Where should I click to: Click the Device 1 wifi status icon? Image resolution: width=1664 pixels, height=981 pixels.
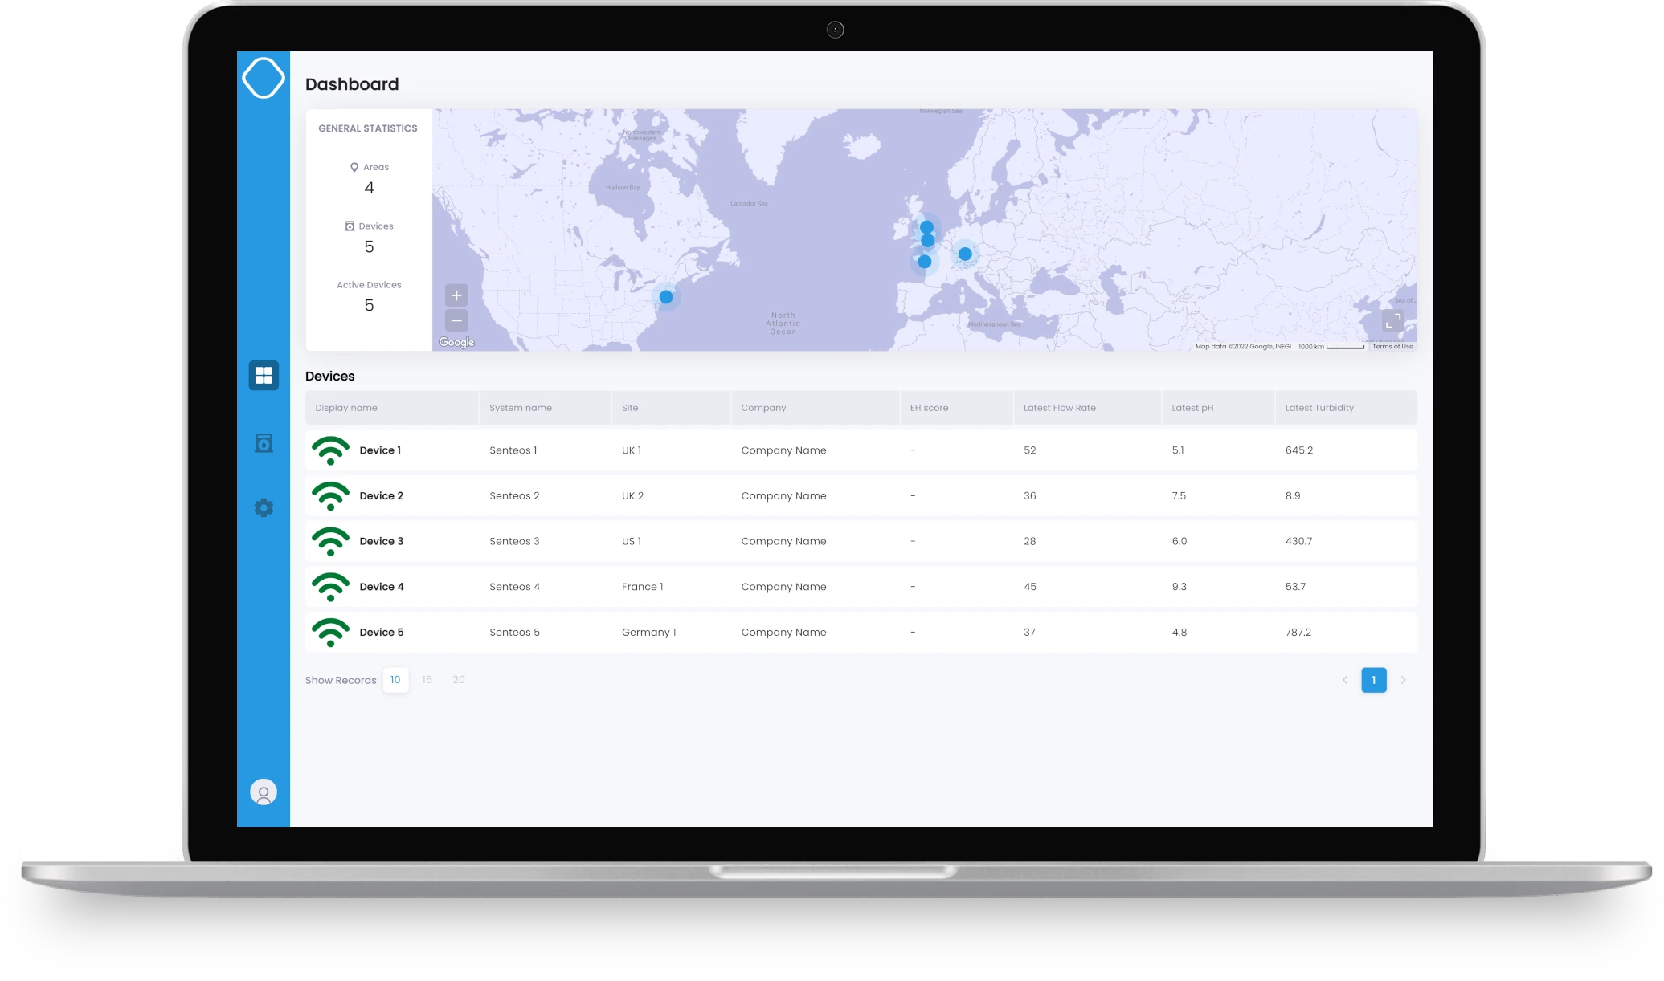[330, 450]
